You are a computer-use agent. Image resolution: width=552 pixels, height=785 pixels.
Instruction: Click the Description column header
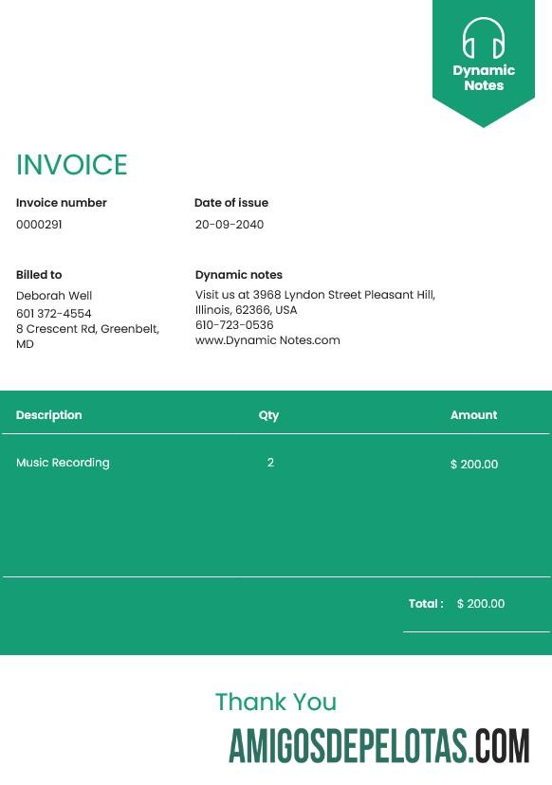point(49,415)
